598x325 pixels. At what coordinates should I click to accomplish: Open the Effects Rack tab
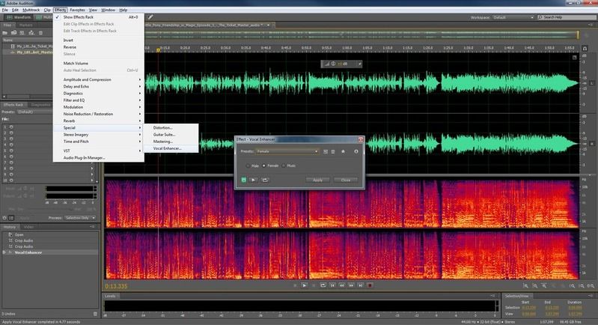pyautogui.click(x=13, y=105)
